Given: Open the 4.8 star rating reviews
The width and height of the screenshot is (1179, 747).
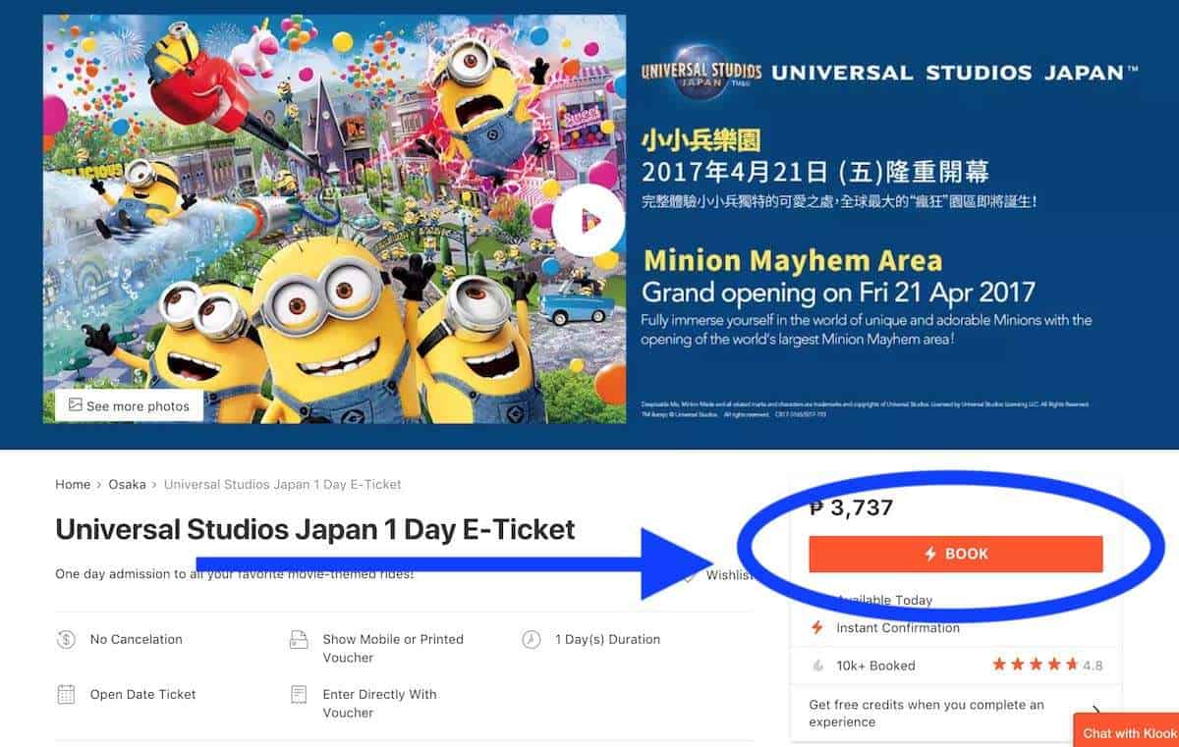Looking at the screenshot, I should tap(1046, 666).
